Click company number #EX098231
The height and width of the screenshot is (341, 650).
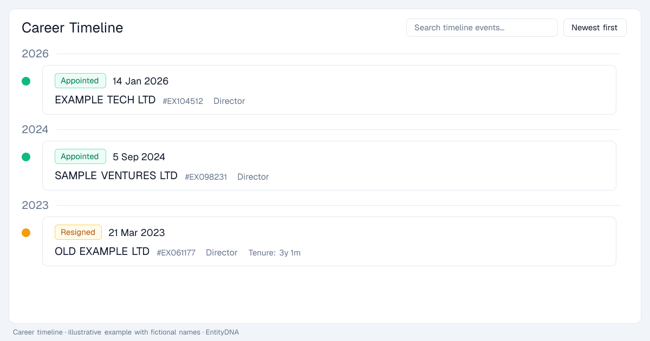[x=206, y=177]
